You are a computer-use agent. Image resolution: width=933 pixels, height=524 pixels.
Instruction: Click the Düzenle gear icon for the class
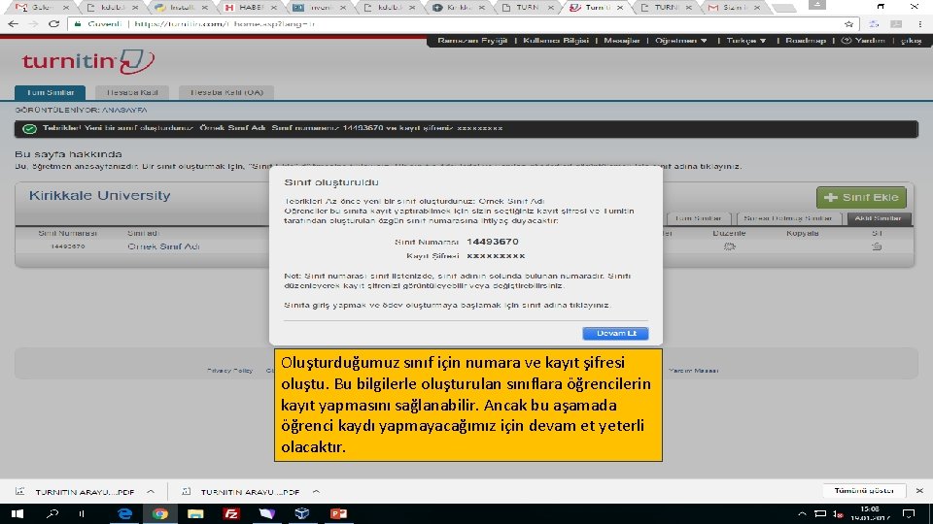(x=730, y=246)
